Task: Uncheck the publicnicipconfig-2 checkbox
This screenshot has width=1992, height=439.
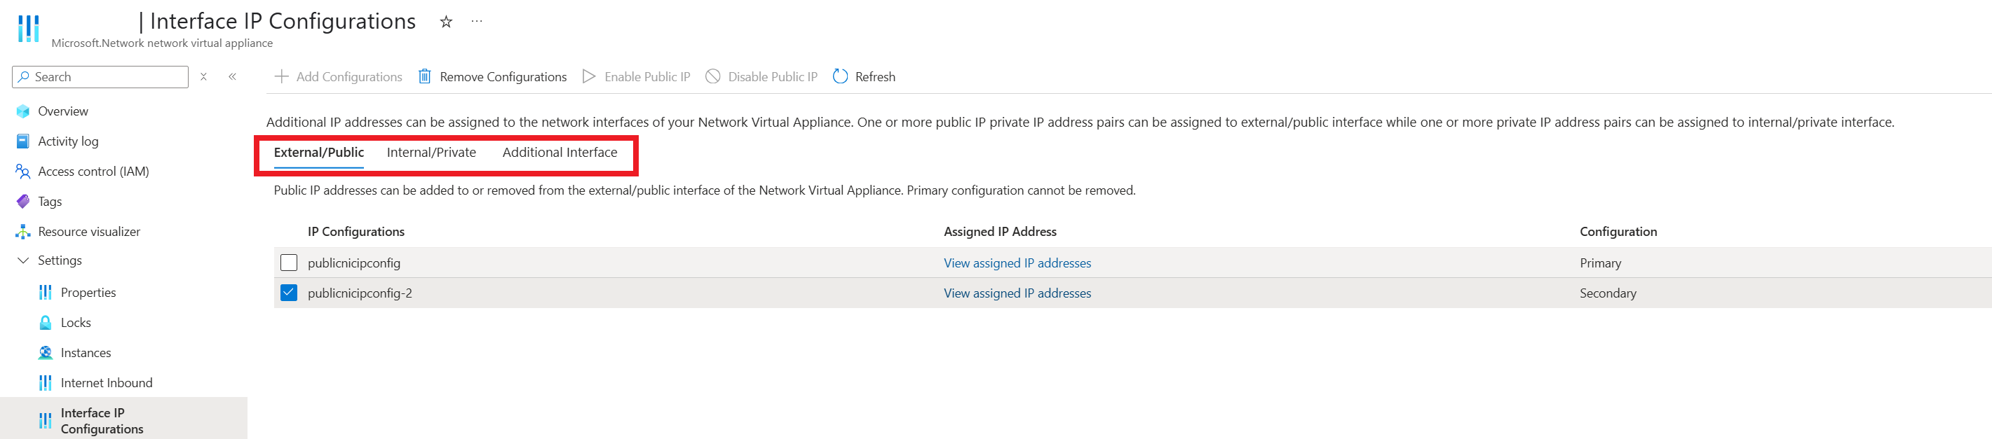Action: [x=288, y=293]
